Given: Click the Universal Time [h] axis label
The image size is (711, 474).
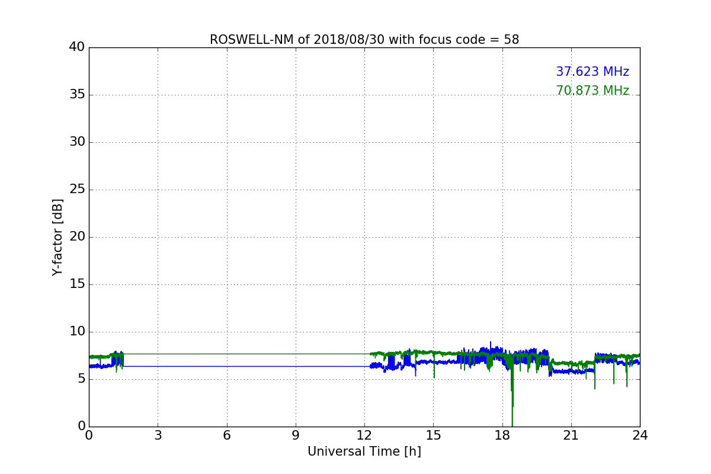Looking at the screenshot, I should (364, 451).
